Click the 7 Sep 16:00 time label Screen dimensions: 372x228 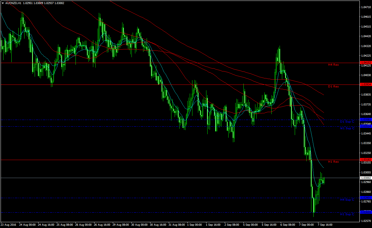[325, 225]
